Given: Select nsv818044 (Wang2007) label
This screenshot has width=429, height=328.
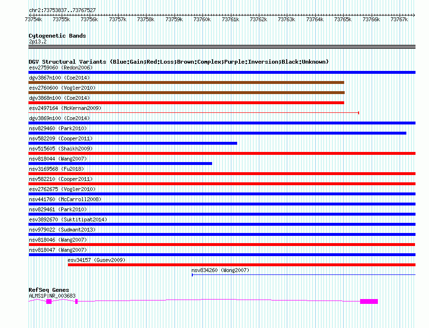Looking at the screenshot, I should pos(58,159).
